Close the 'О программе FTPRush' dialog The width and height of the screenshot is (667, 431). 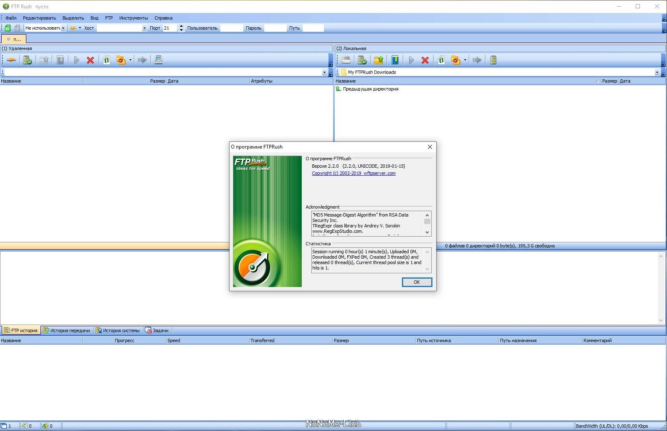coord(430,147)
